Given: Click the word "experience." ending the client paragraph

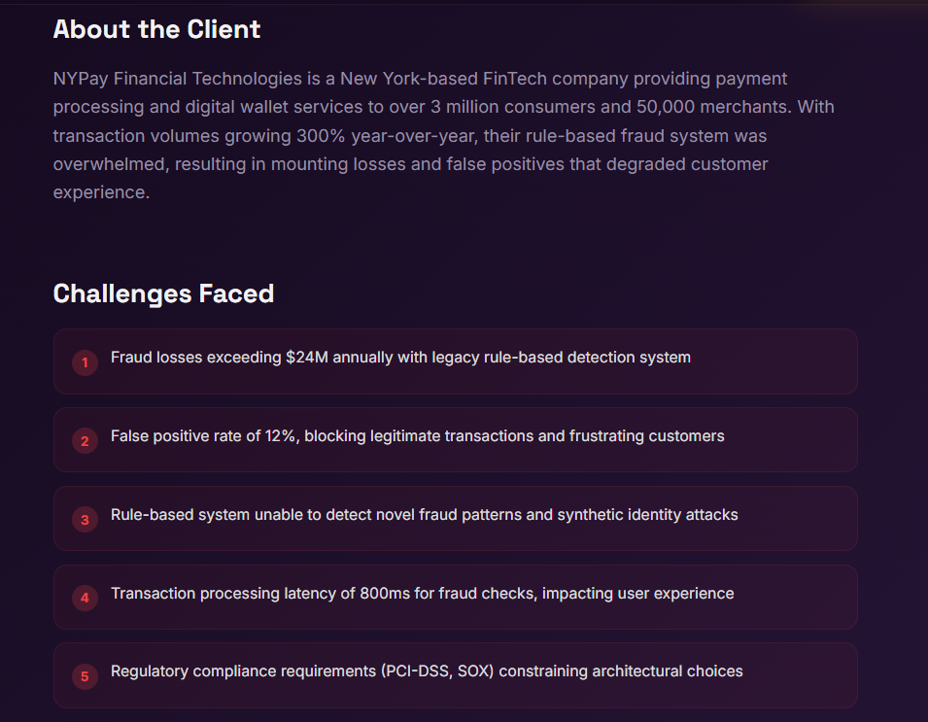Looking at the screenshot, I should click(x=101, y=192).
